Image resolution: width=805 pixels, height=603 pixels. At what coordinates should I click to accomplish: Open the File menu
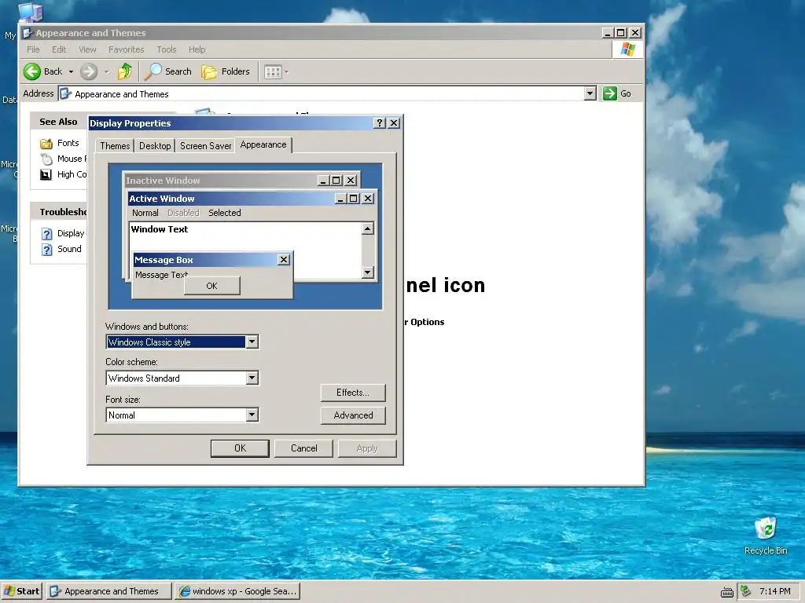(33, 49)
